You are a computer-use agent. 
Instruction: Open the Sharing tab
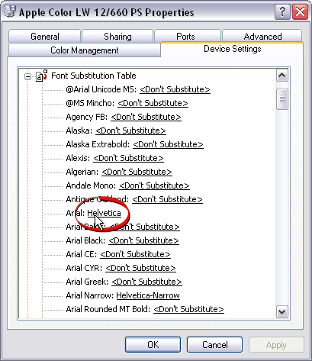117,37
